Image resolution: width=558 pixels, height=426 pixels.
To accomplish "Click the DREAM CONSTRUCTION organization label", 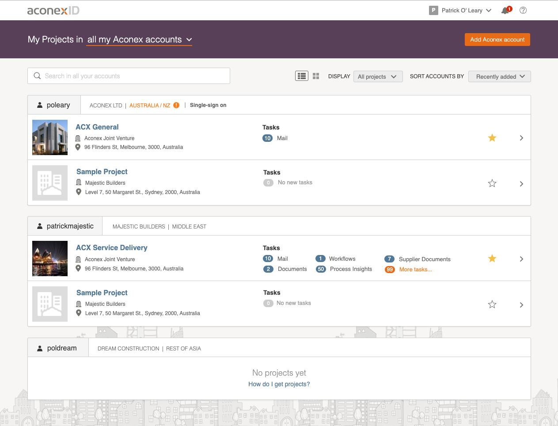I will pyautogui.click(x=128, y=349).
